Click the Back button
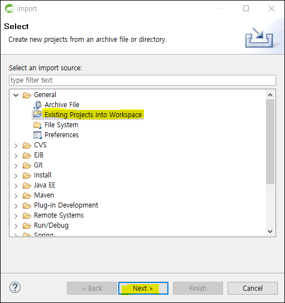This screenshot has height=303, width=285. tap(92, 288)
